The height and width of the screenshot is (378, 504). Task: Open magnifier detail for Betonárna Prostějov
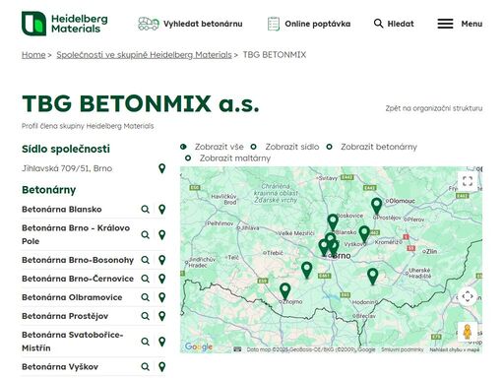[145, 316]
